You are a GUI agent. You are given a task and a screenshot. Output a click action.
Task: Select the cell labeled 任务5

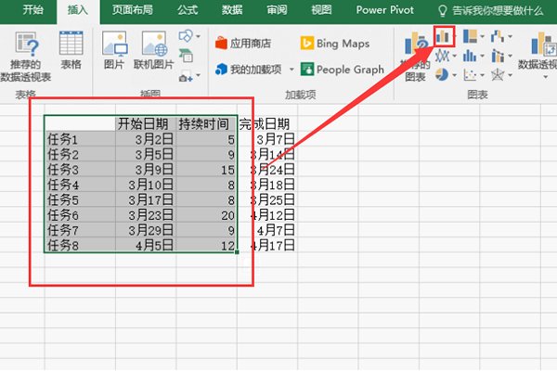pos(80,199)
